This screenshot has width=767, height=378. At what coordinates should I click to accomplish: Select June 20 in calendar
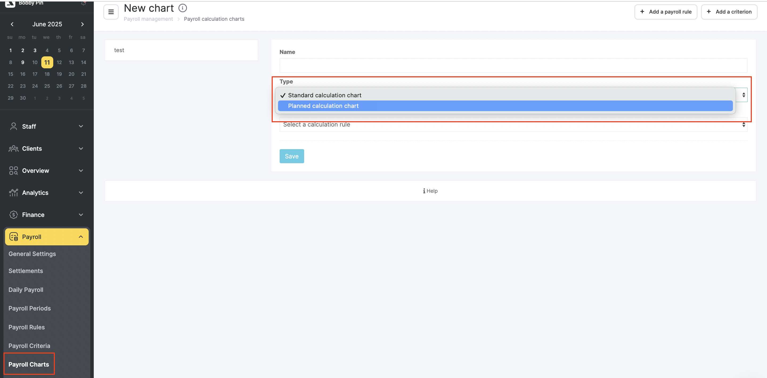[x=71, y=74]
